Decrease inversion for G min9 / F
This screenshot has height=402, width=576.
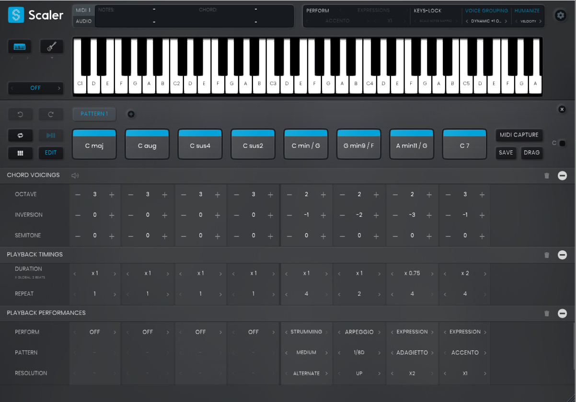click(x=343, y=215)
